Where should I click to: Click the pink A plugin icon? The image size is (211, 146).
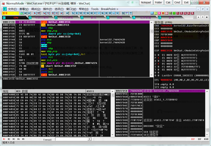(159, 13)
